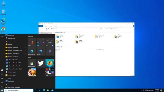Open the Photos tile
164x92 pixels.
(41, 51)
